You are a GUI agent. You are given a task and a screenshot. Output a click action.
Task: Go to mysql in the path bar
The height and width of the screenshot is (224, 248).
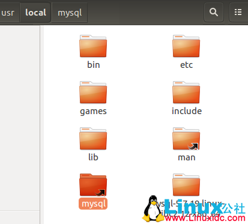[70, 13]
